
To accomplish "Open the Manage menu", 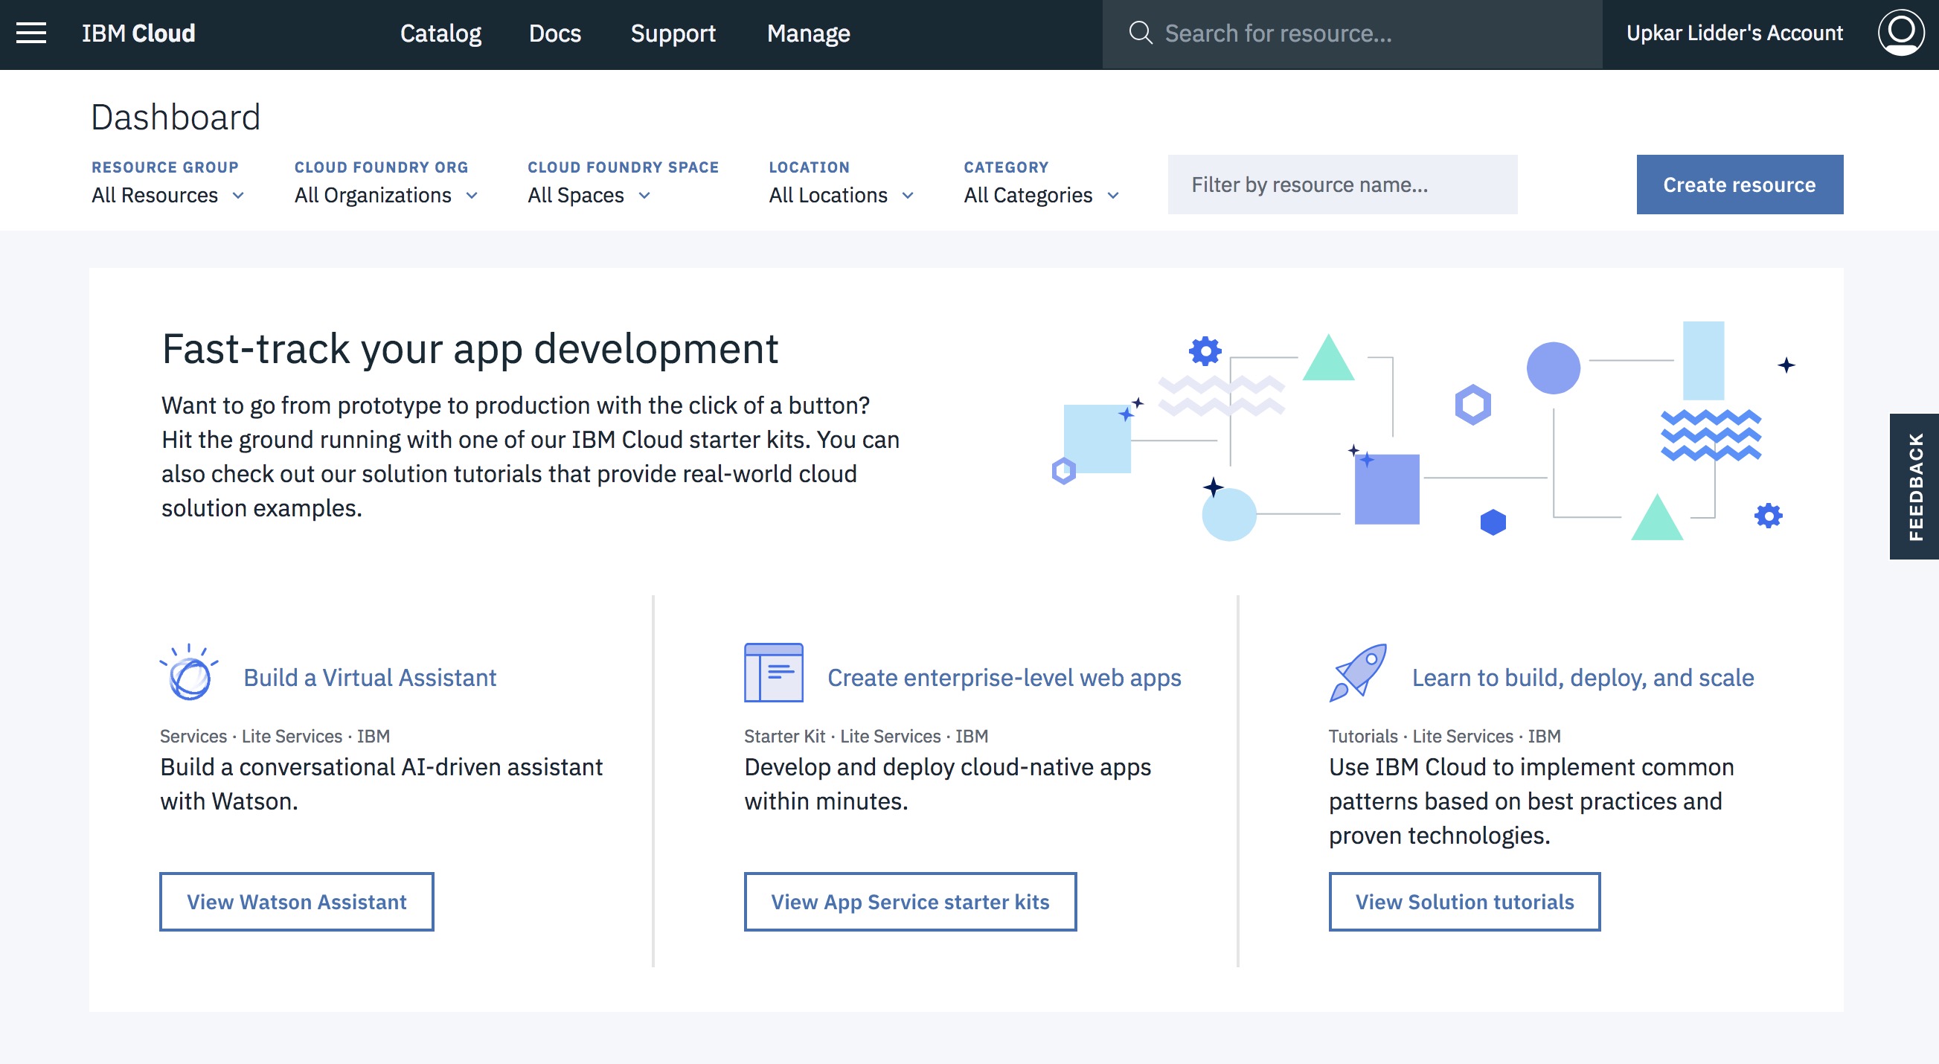I will [807, 33].
